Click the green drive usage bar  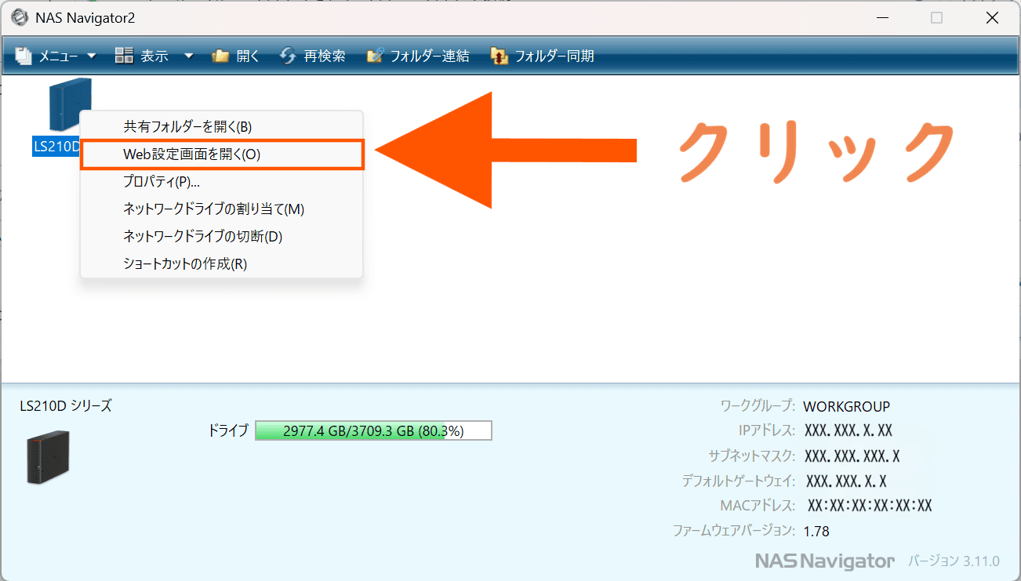[373, 430]
